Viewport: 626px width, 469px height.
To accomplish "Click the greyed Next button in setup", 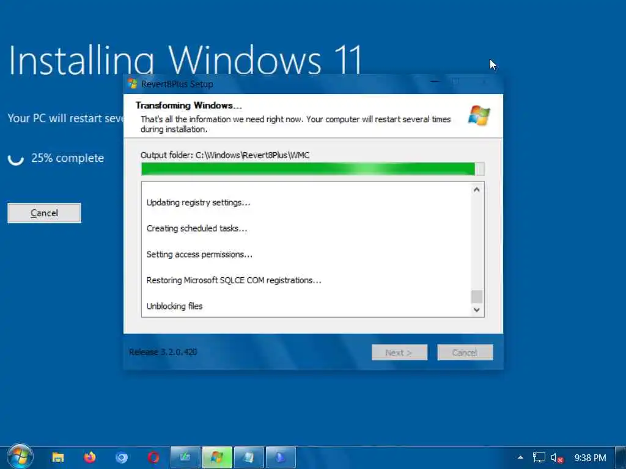I will click(399, 352).
